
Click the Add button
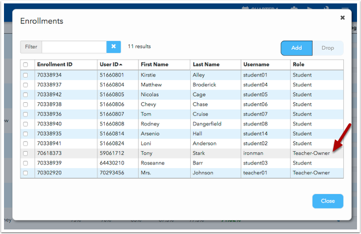click(296, 48)
